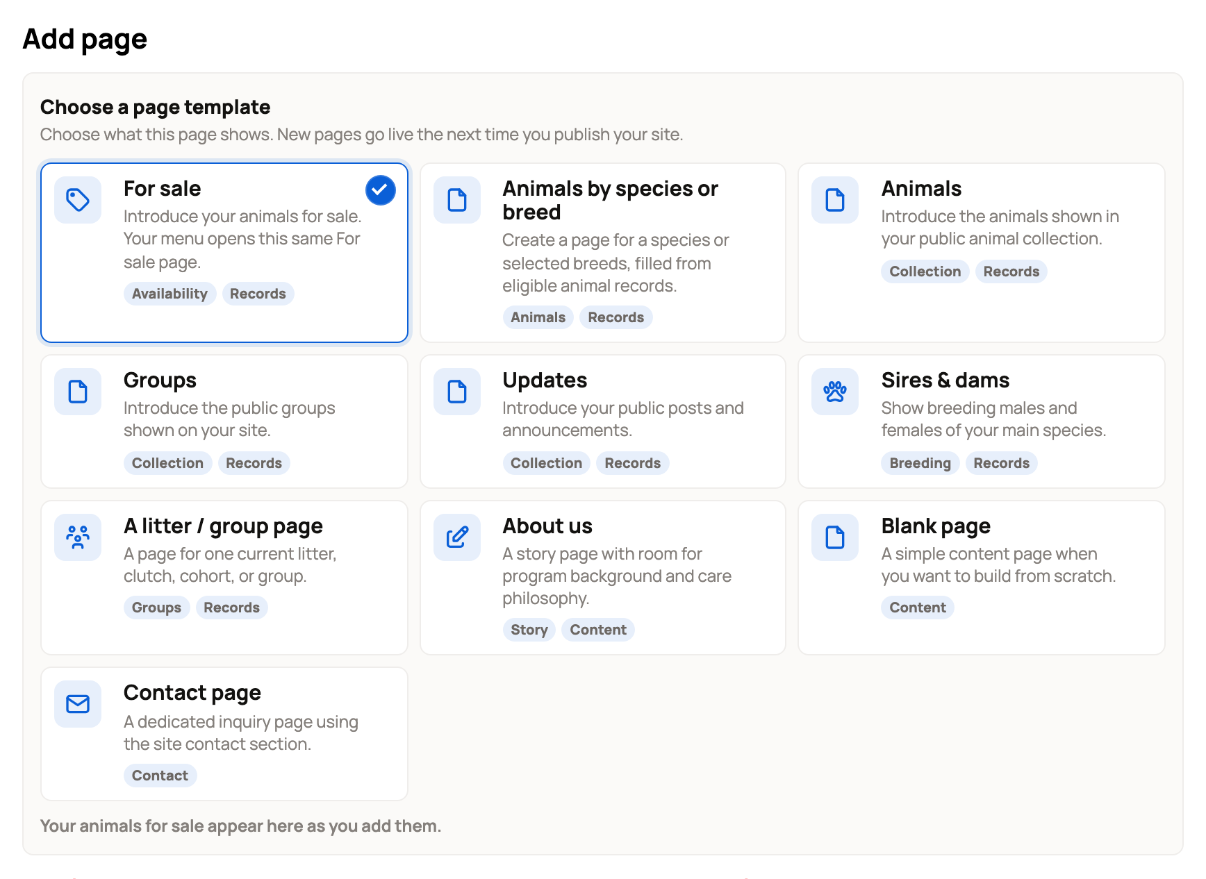The width and height of the screenshot is (1206, 879).
Task: Click 'A dedicated inquiry page' description
Action: pyautogui.click(x=241, y=733)
